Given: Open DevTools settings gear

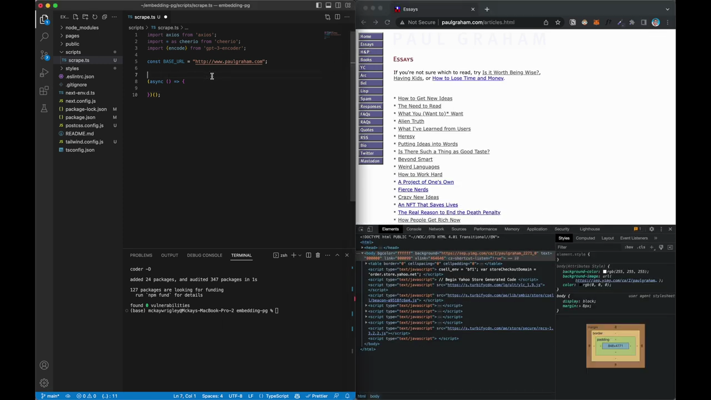Looking at the screenshot, I should click(x=652, y=229).
